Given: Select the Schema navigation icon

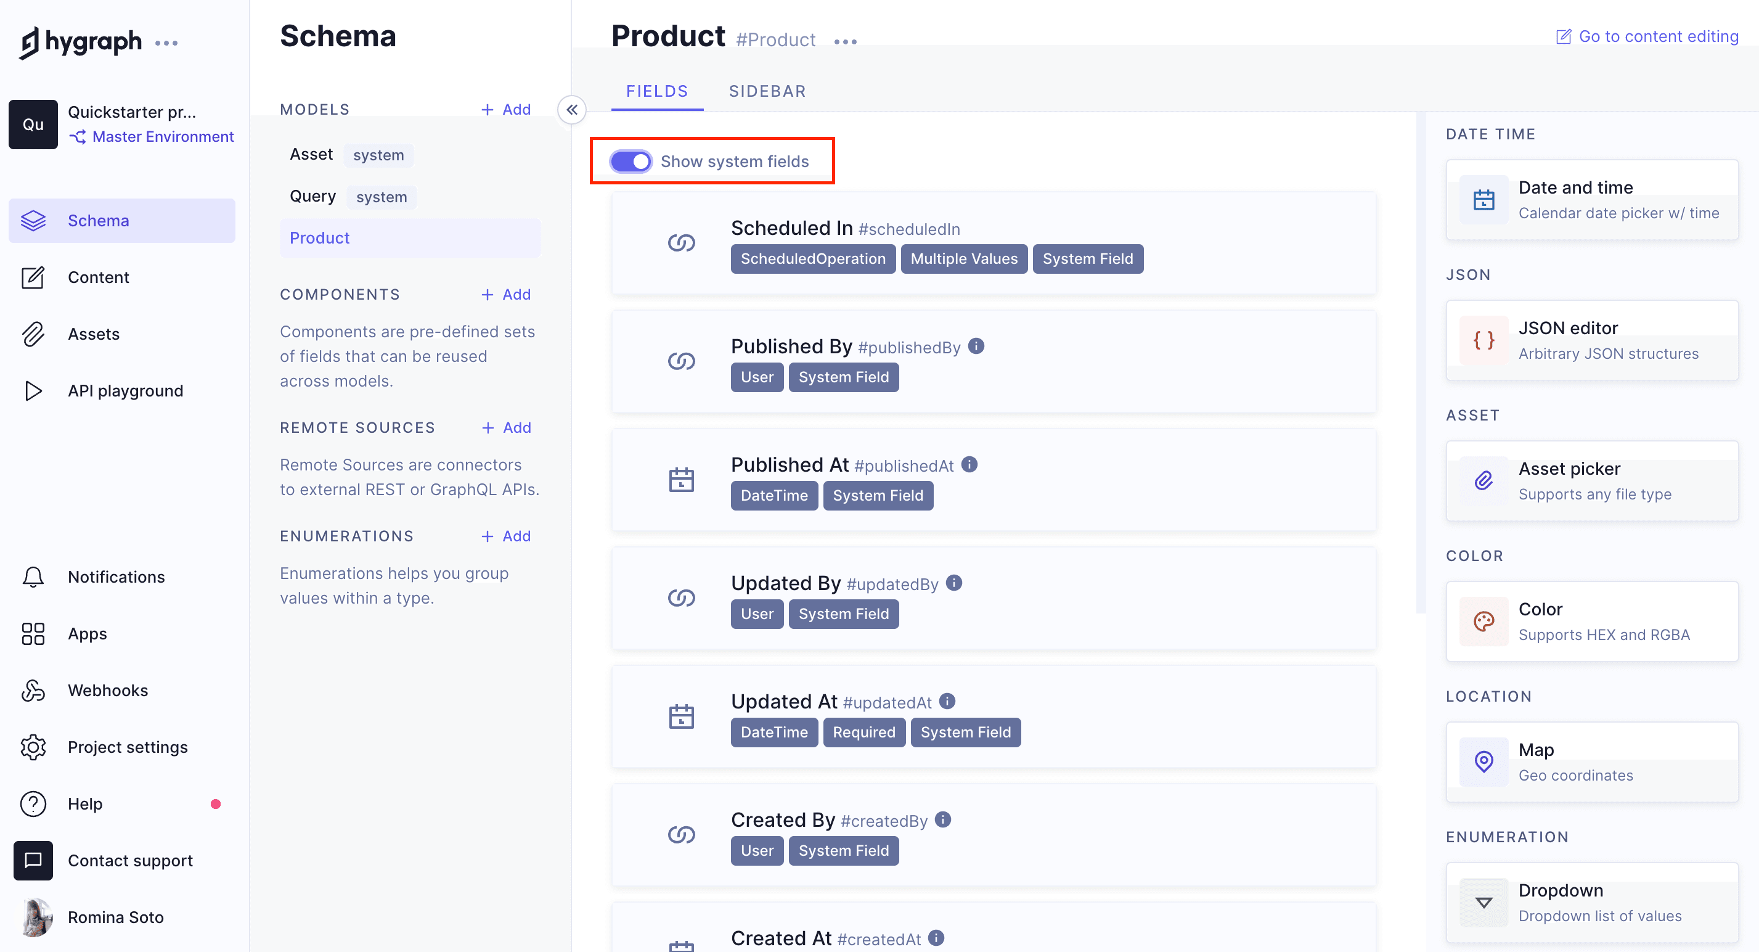Looking at the screenshot, I should point(33,220).
